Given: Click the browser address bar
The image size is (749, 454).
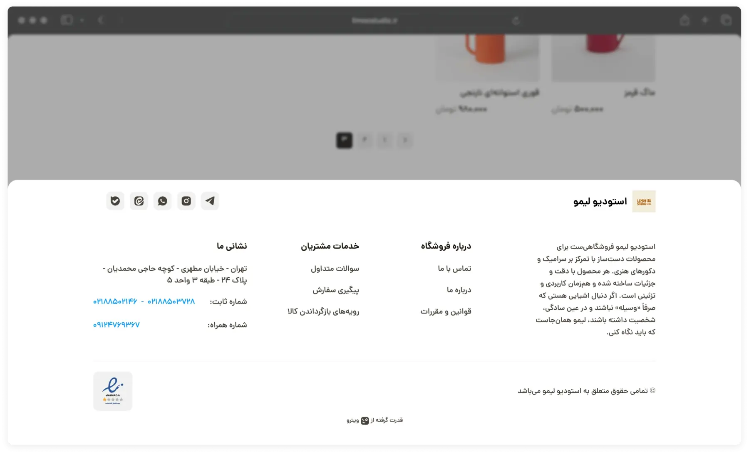Looking at the screenshot, I should point(374,20).
